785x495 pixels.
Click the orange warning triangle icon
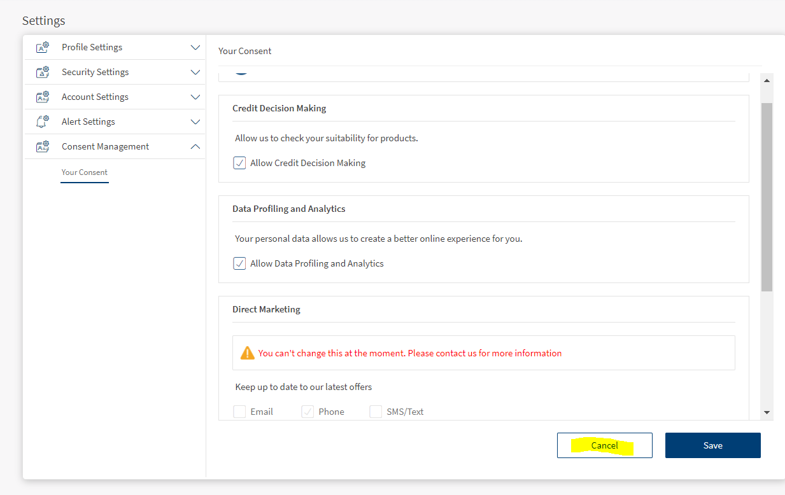(247, 353)
